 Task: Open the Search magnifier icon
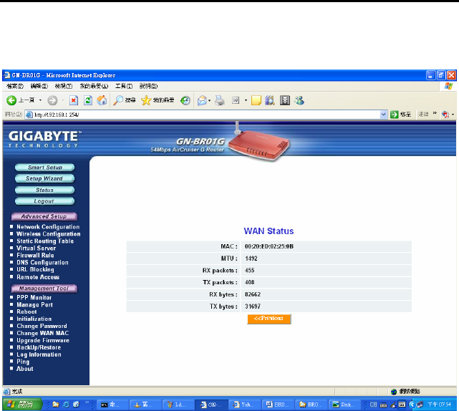click(118, 100)
